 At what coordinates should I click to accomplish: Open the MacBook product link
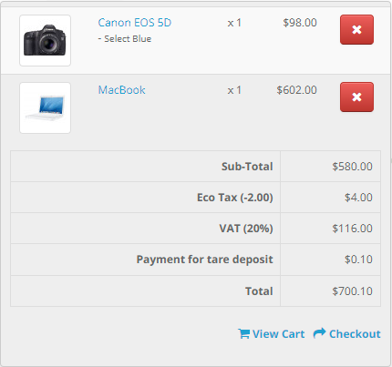(121, 90)
